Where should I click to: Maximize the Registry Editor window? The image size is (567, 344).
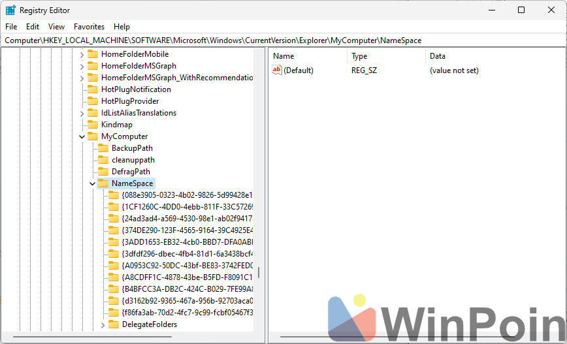coord(521,10)
